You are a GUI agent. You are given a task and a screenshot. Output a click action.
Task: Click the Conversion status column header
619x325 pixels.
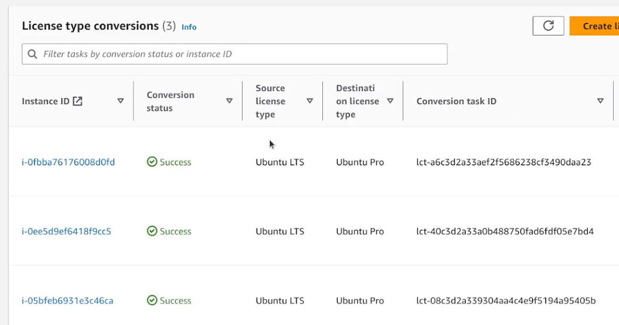(x=170, y=101)
